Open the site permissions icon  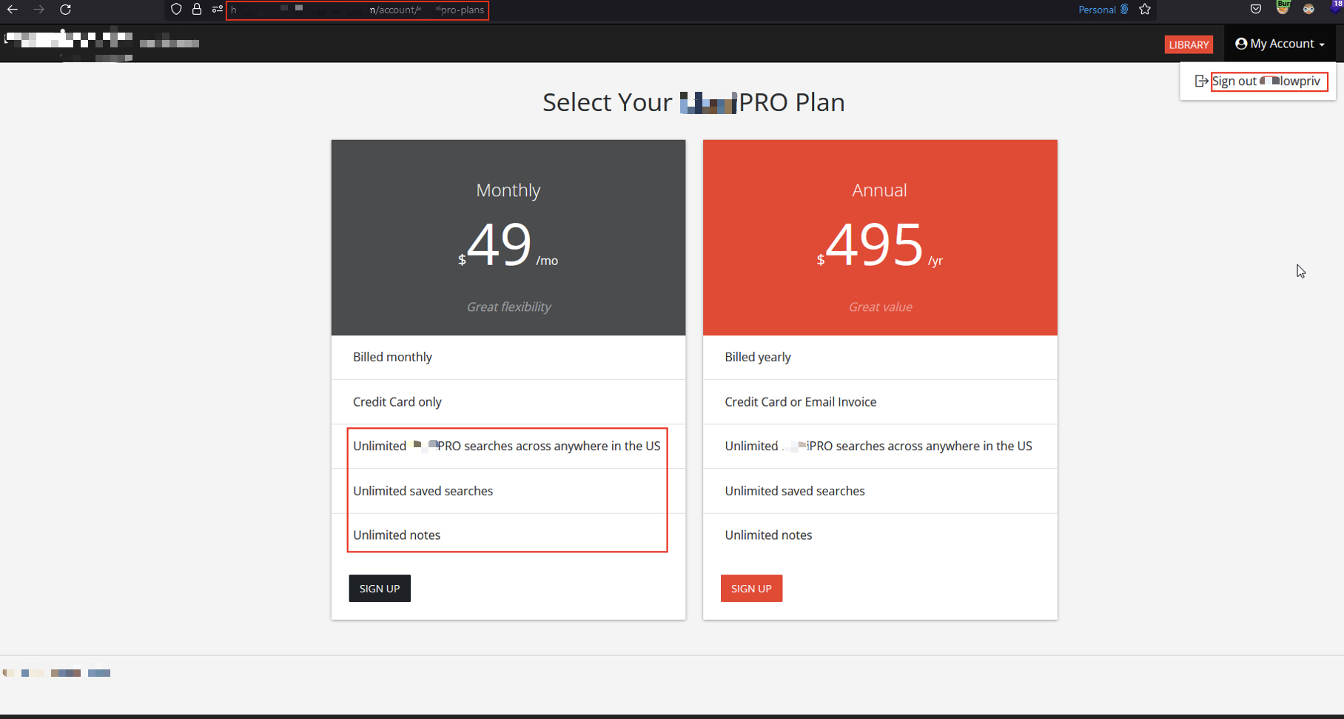[x=217, y=10]
